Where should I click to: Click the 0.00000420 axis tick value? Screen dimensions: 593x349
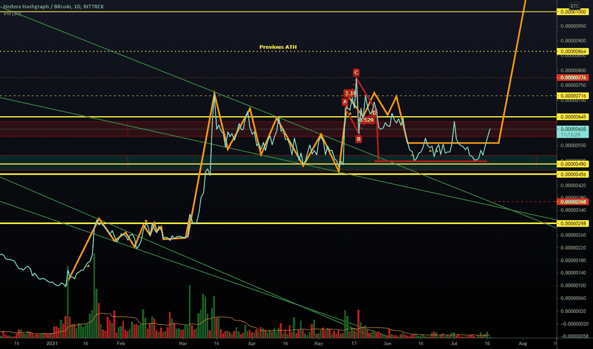tap(573, 185)
